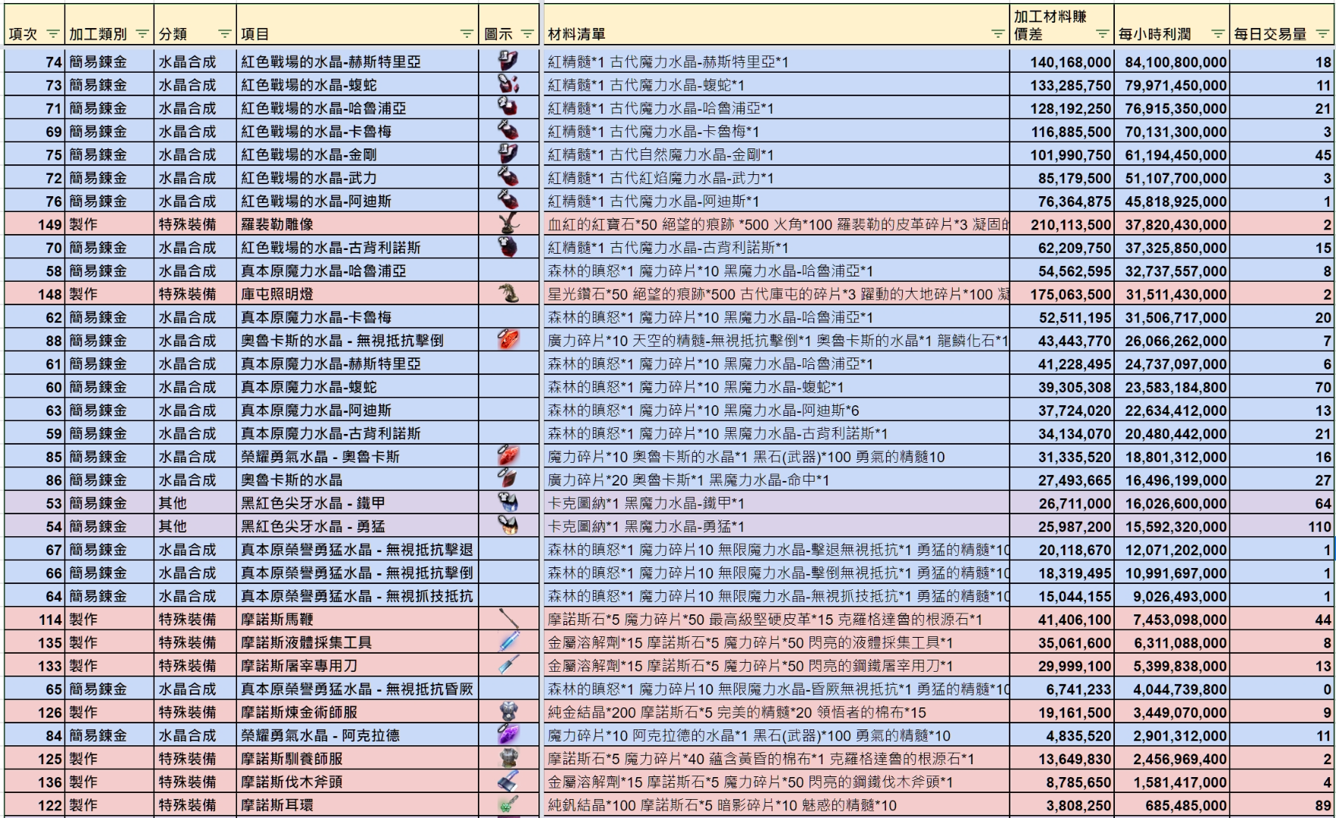
Task: Click the icon for 紅色戰場的水晶-金剛
Action: (x=507, y=154)
